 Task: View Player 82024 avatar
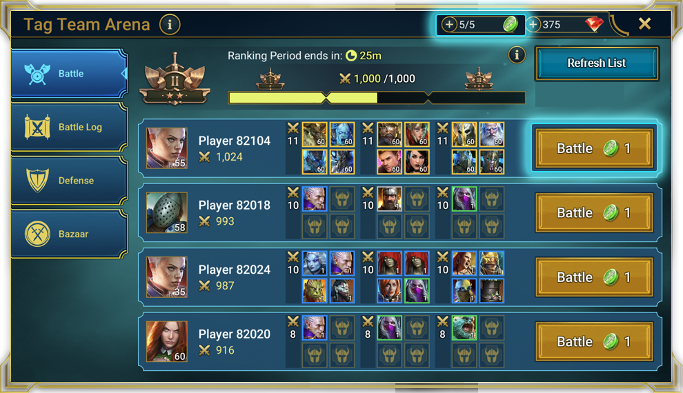pyautogui.click(x=167, y=277)
